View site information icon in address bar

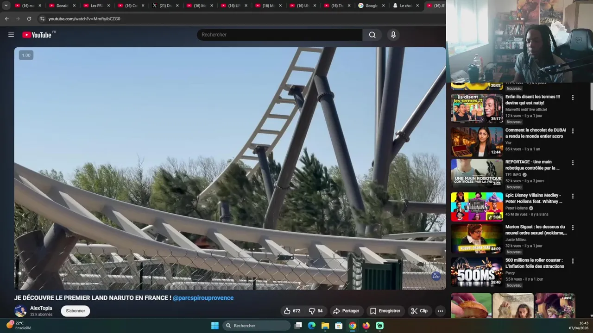(x=42, y=19)
